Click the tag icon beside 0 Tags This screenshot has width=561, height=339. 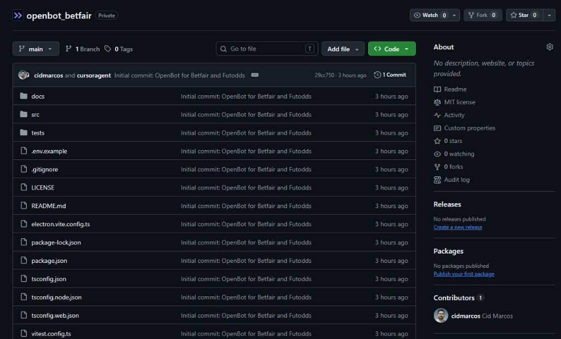[x=108, y=49]
